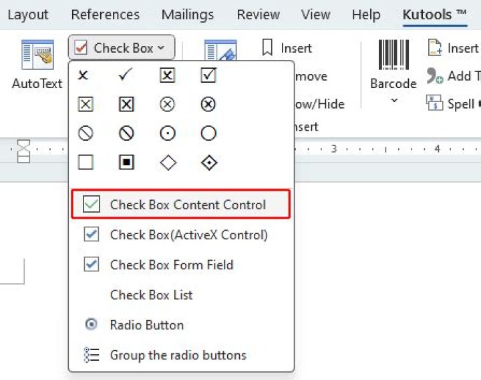The width and height of the screenshot is (481, 380).
Task: Add a Radio Button
Action: [146, 325]
